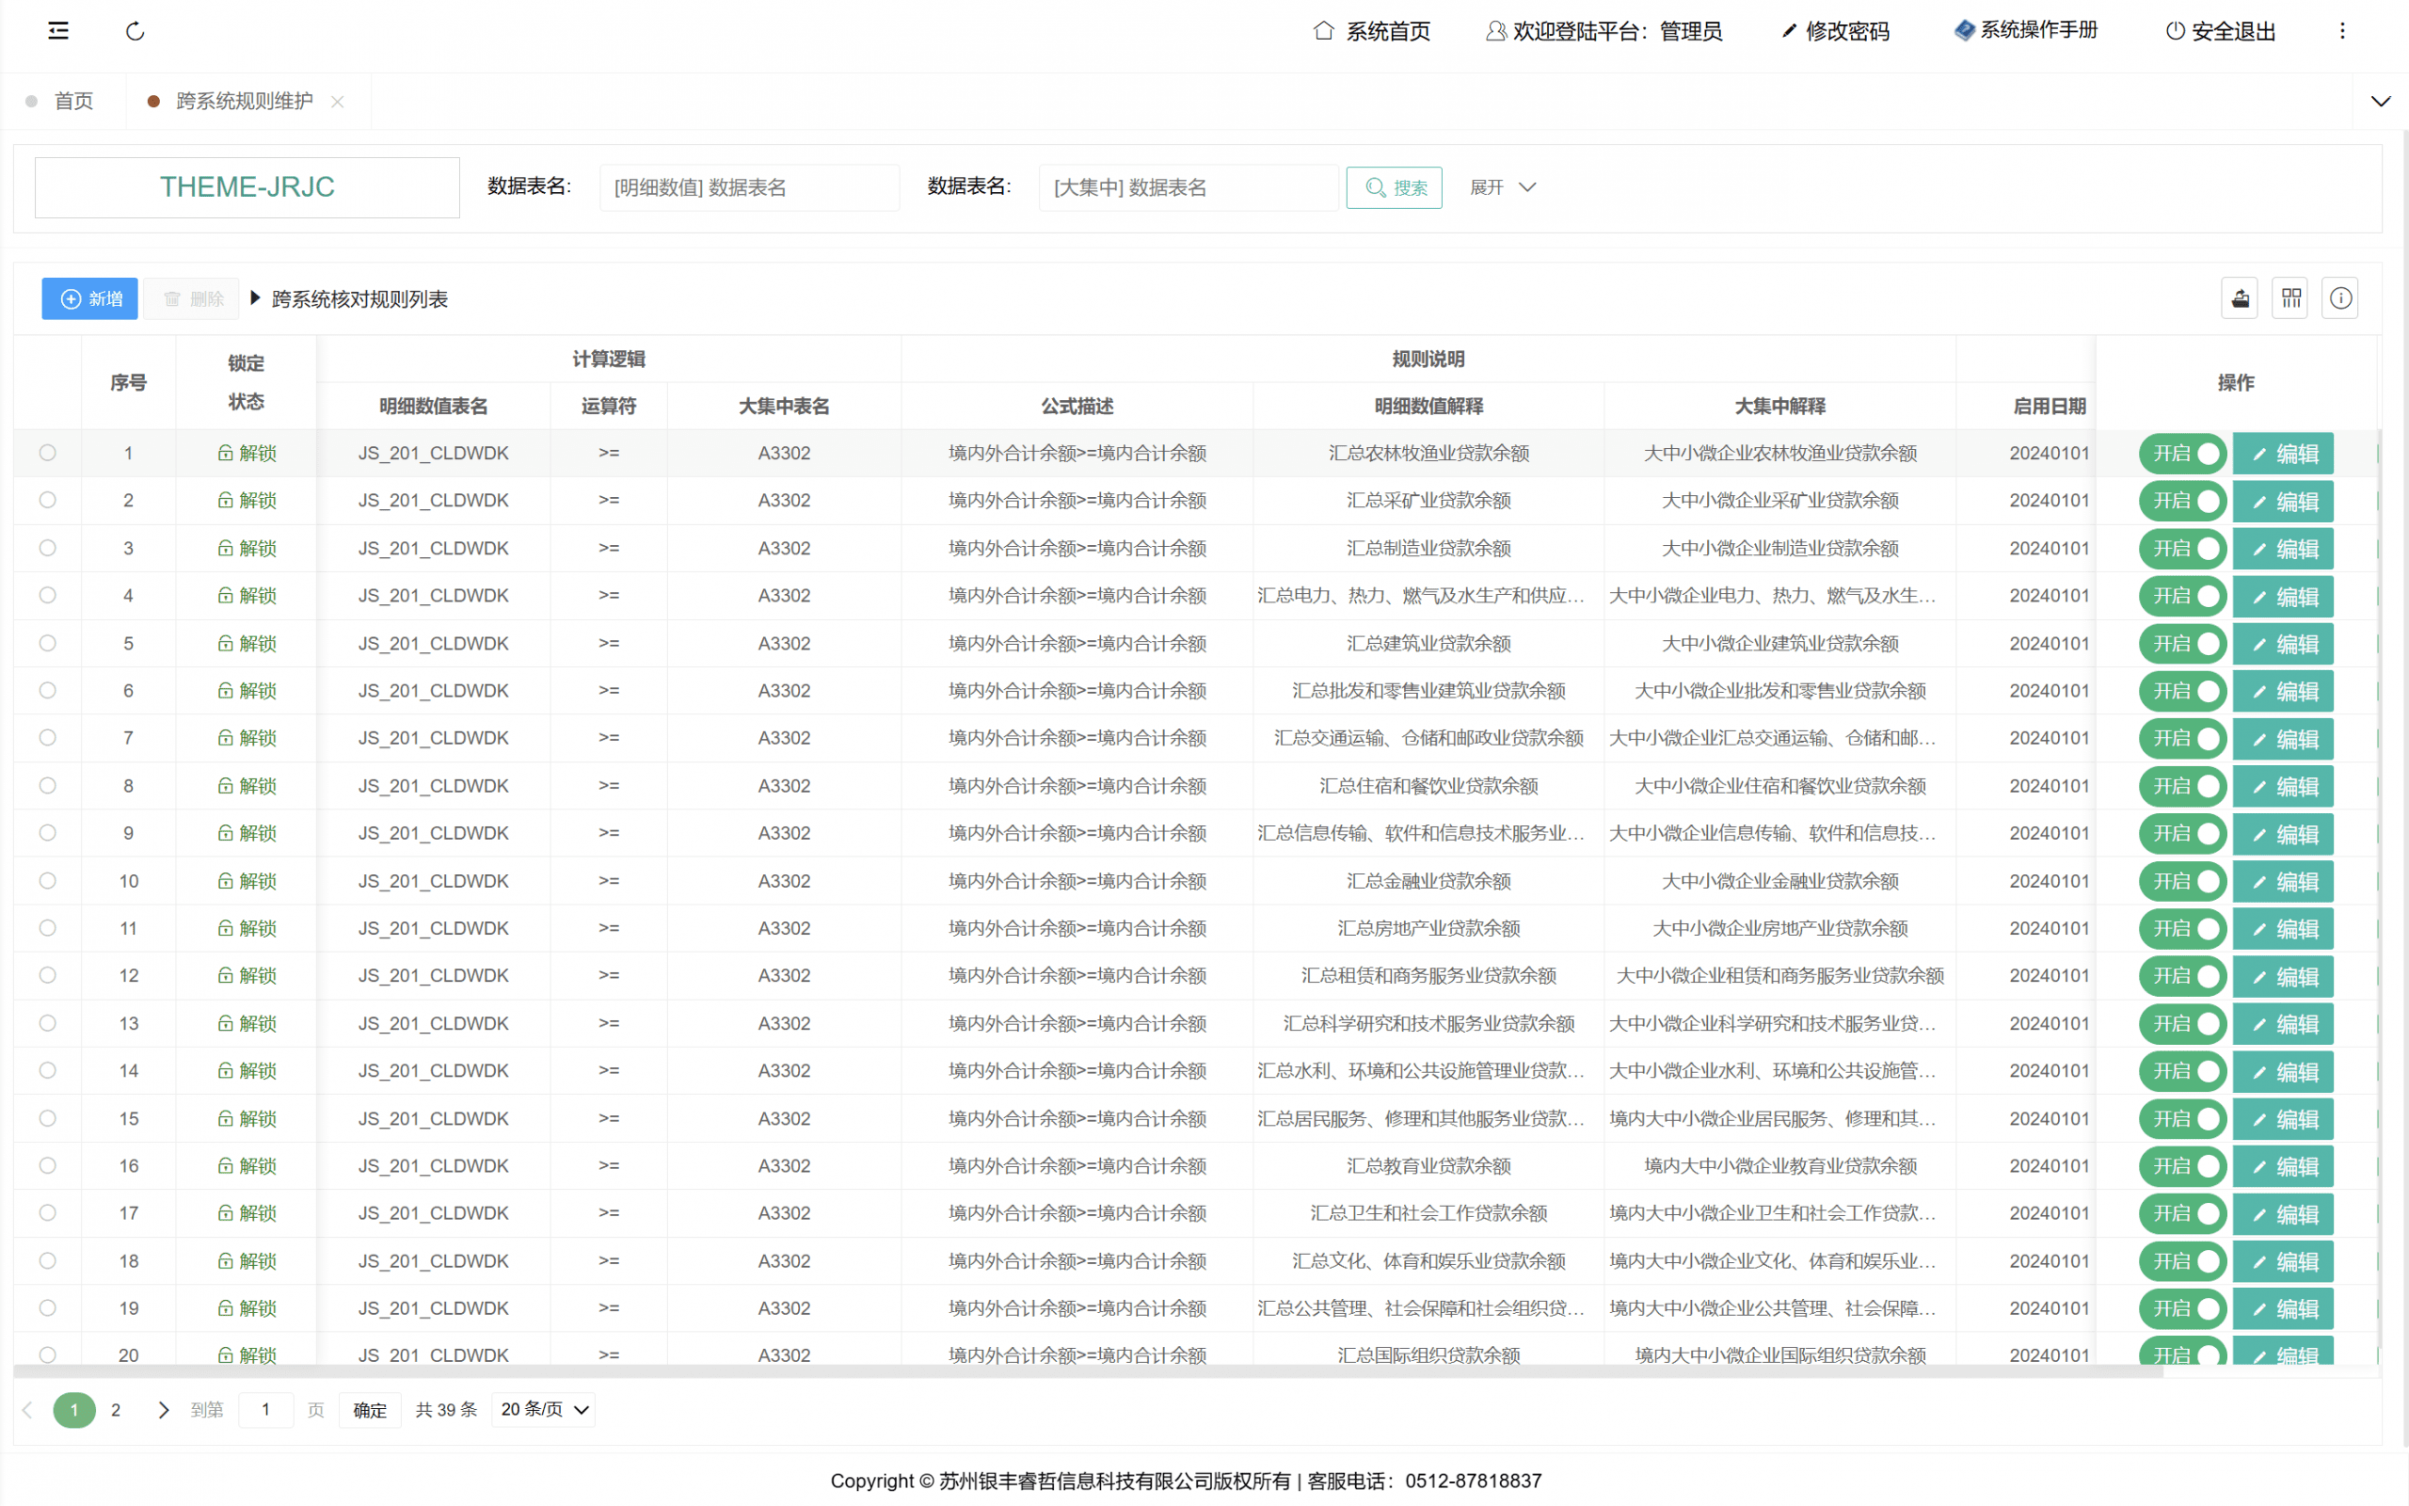Select the radio button for row 5
2409x1506 pixels.
coord(47,644)
